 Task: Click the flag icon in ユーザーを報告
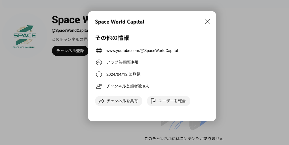click(x=153, y=101)
